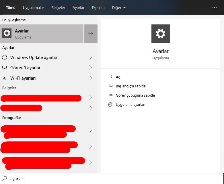Click the Ayarlar title in preview pane
The image size is (224, 184).
tap(161, 51)
